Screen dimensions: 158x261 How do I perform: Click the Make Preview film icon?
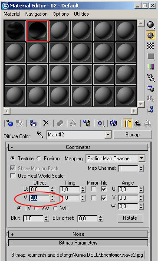tap(151, 78)
